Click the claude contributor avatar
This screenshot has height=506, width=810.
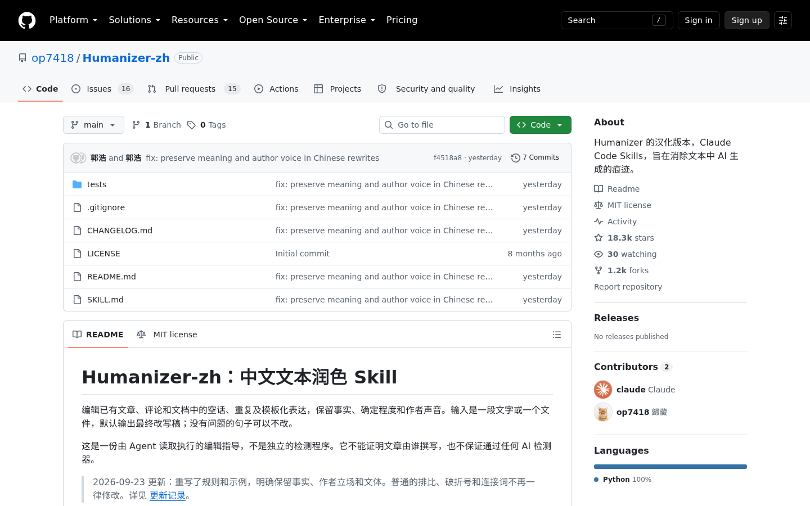tap(603, 390)
